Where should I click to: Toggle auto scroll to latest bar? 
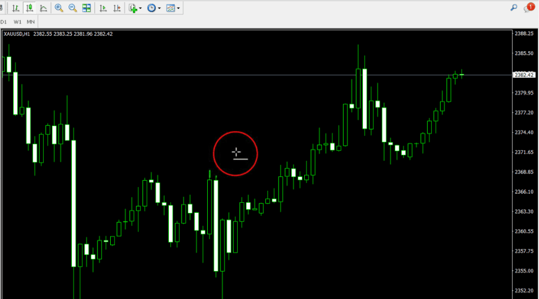[x=103, y=8]
